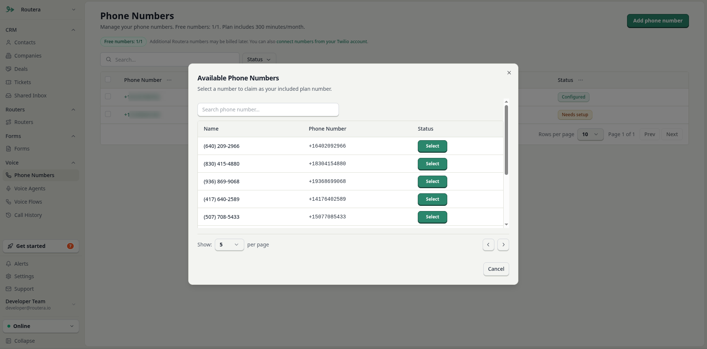
Task: Collapse the Routers sidebar section
Action: click(73, 110)
